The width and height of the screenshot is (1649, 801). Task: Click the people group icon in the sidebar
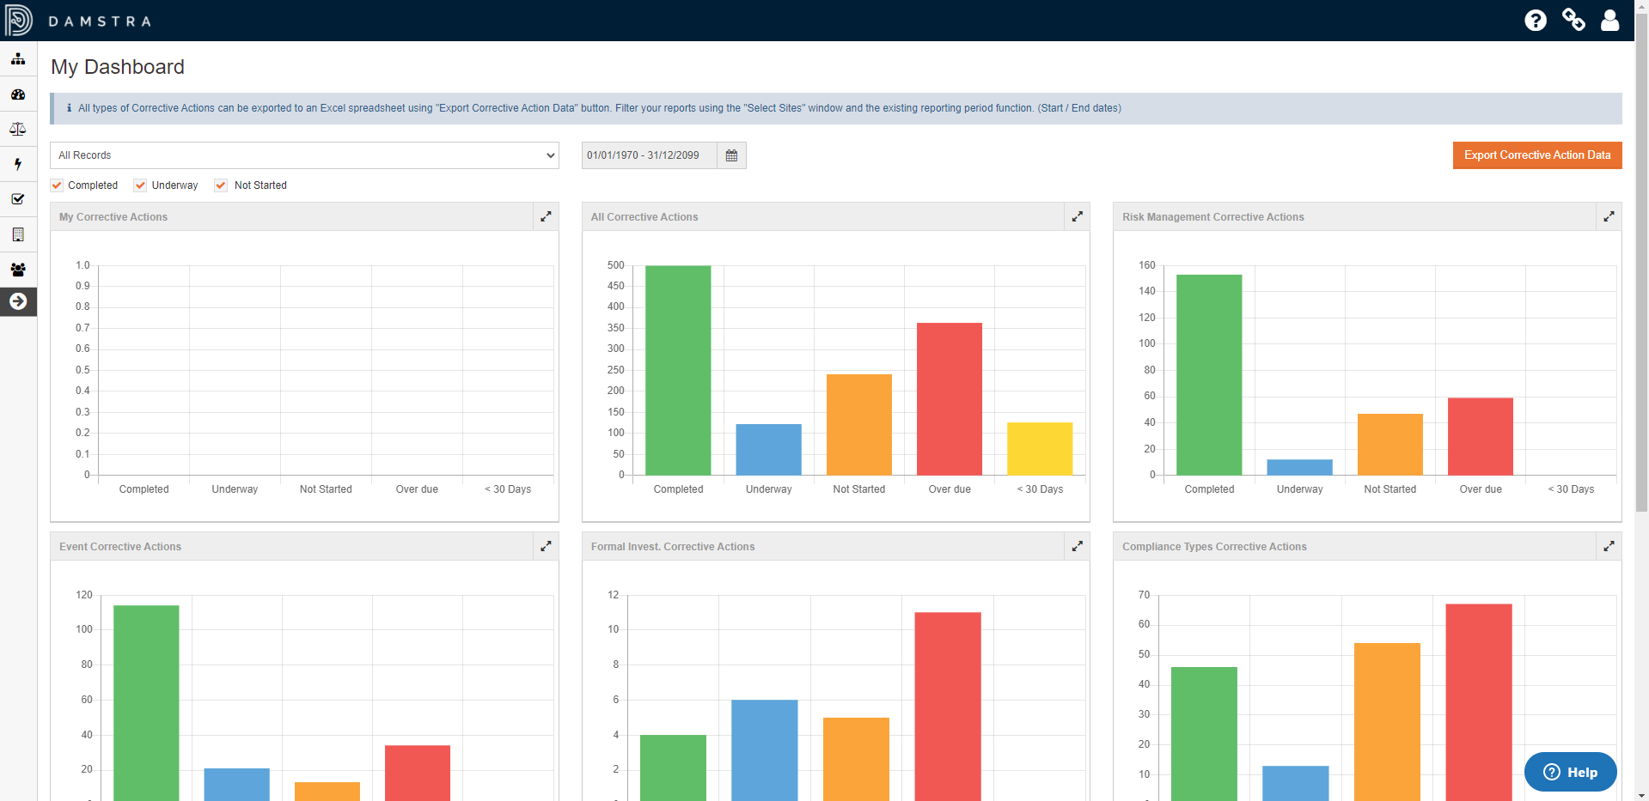pyautogui.click(x=18, y=270)
